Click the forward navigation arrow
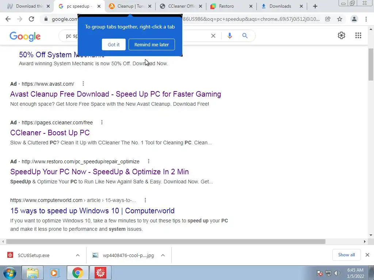The image size is (374, 280). click(x=20, y=19)
